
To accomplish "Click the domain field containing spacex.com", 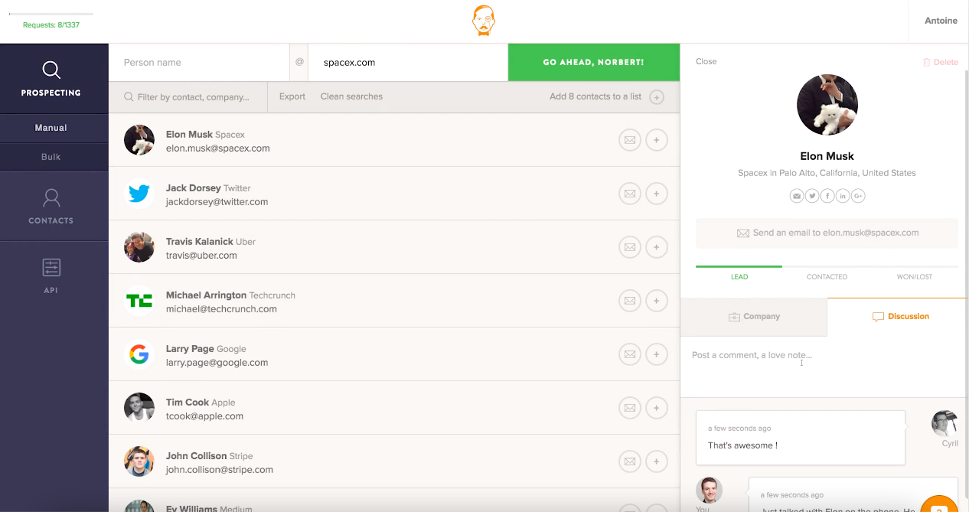I will pyautogui.click(x=409, y=63).
